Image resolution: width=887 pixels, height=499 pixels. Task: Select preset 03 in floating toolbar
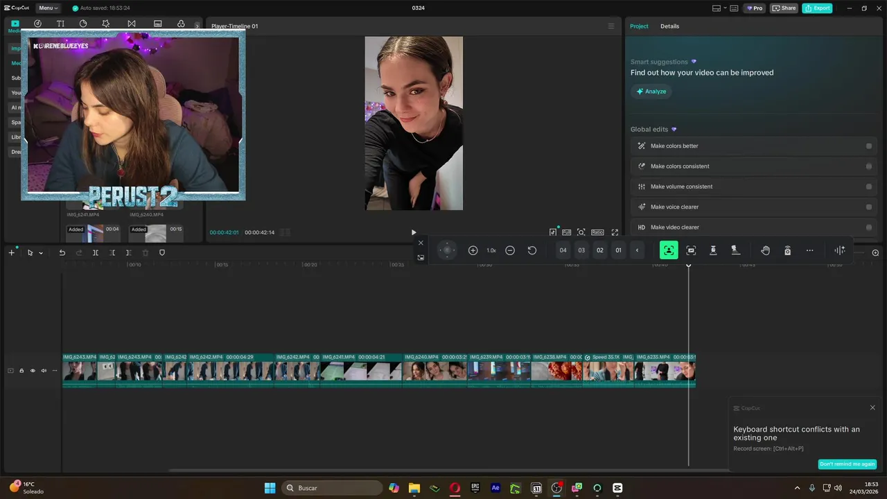[581, 250]
